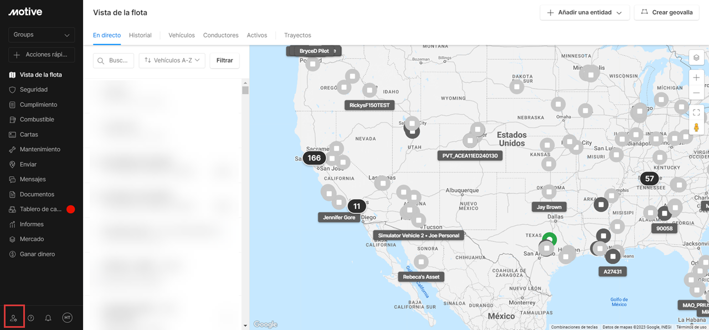Screen dimensions: 709x330
Task: Open the help question-mark icon
Action: (x=31, y=318)
